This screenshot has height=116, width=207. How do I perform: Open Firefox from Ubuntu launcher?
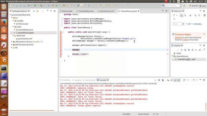click(4, 22)
